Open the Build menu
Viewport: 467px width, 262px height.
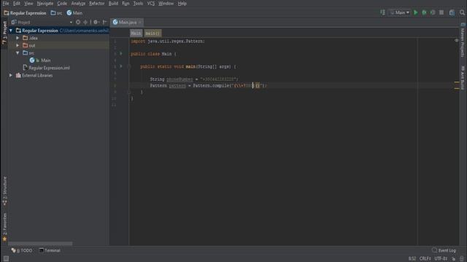pos(113,4)
